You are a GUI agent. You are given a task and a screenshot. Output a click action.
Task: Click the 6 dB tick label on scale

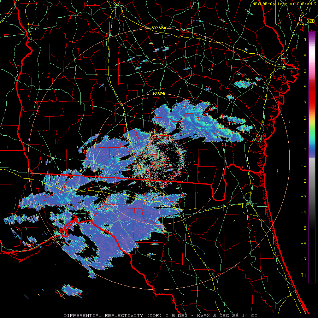[305, 55]
